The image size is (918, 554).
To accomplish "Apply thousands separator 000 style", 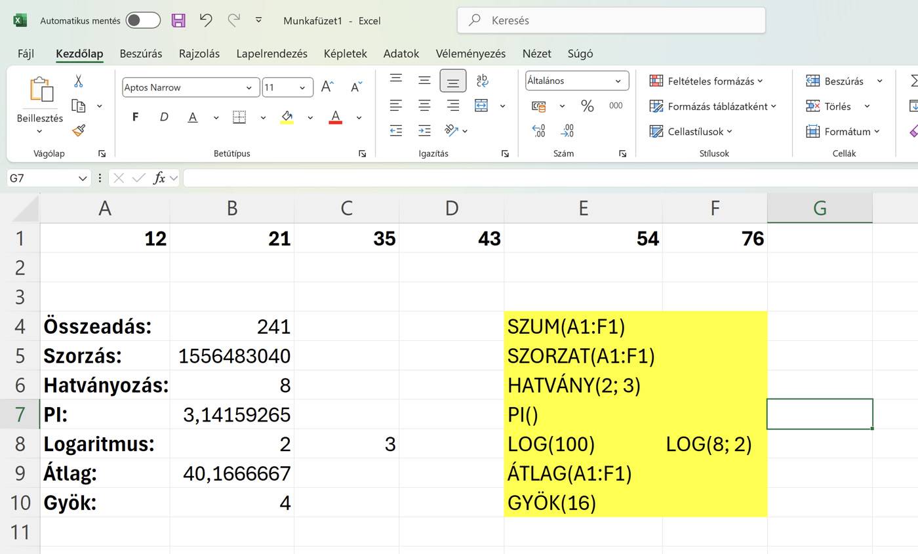I will tap(616, 106).
